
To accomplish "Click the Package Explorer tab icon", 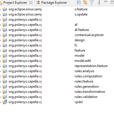I will (38, 3).
